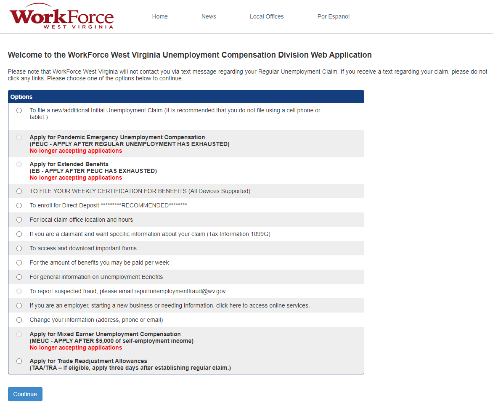Image resolution: width=493 pixels, height=403 pixels.
Task: Open the Home menu item
Action: tap(160, 17)
